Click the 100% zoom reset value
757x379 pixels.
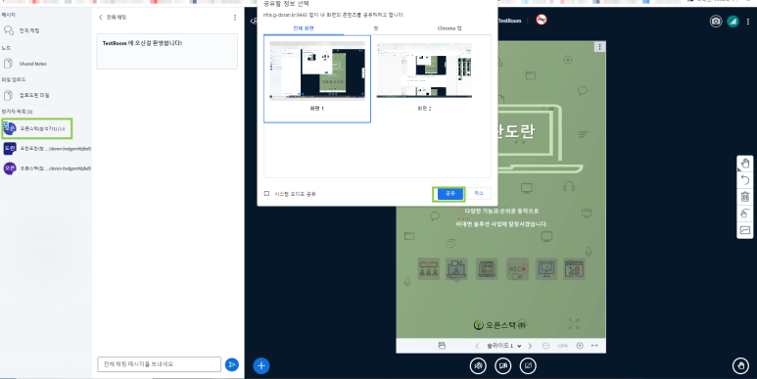(563, 346)
